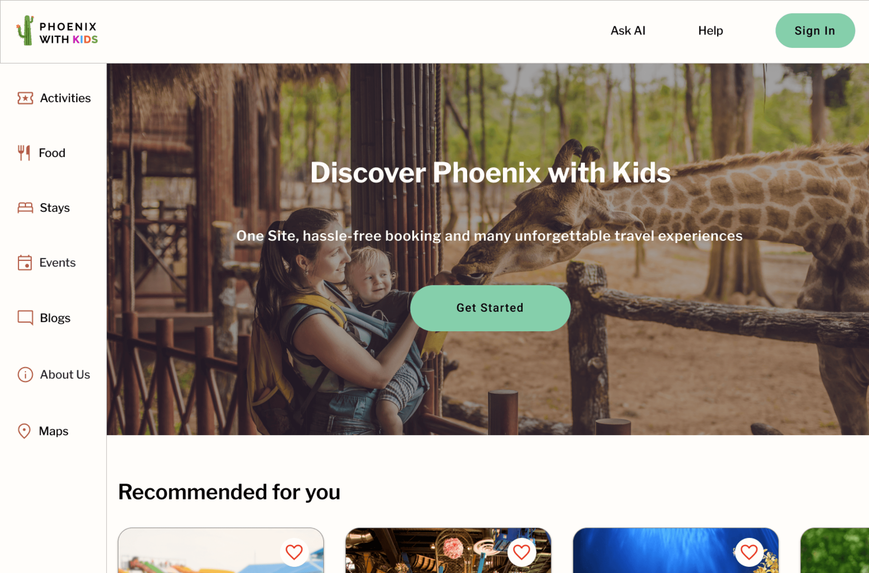Toggle the heart on the second recommended card
Screen dimensions: 869x573
(522, 552)
